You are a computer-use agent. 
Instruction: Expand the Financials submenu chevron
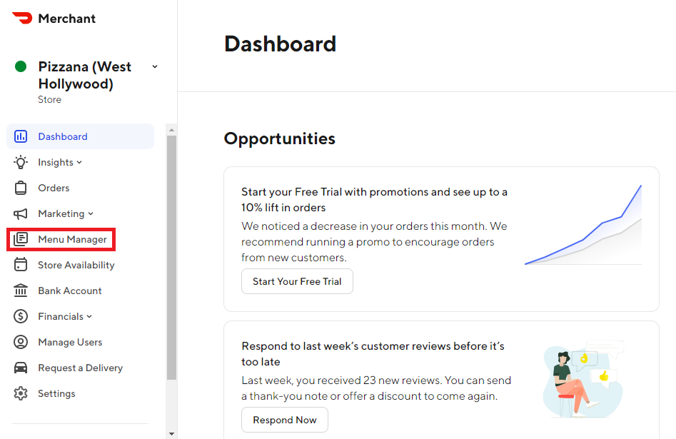pos(89,316)
